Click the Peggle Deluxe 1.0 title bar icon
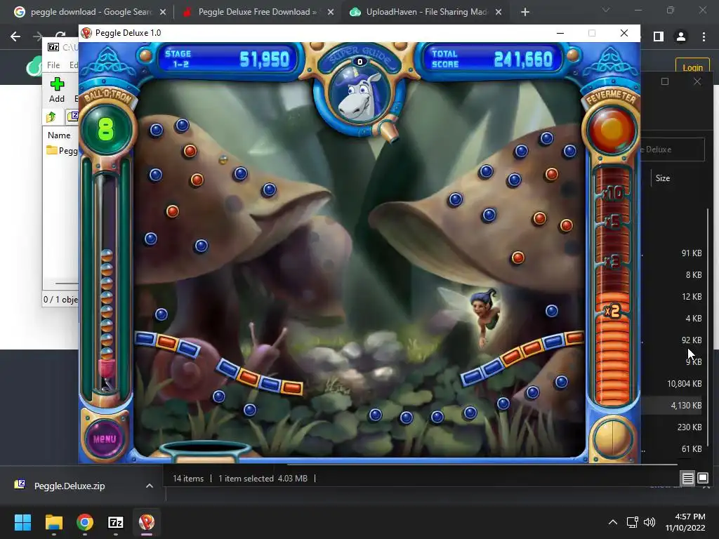Viewport: 719px width, 539px height. [86, 33]
